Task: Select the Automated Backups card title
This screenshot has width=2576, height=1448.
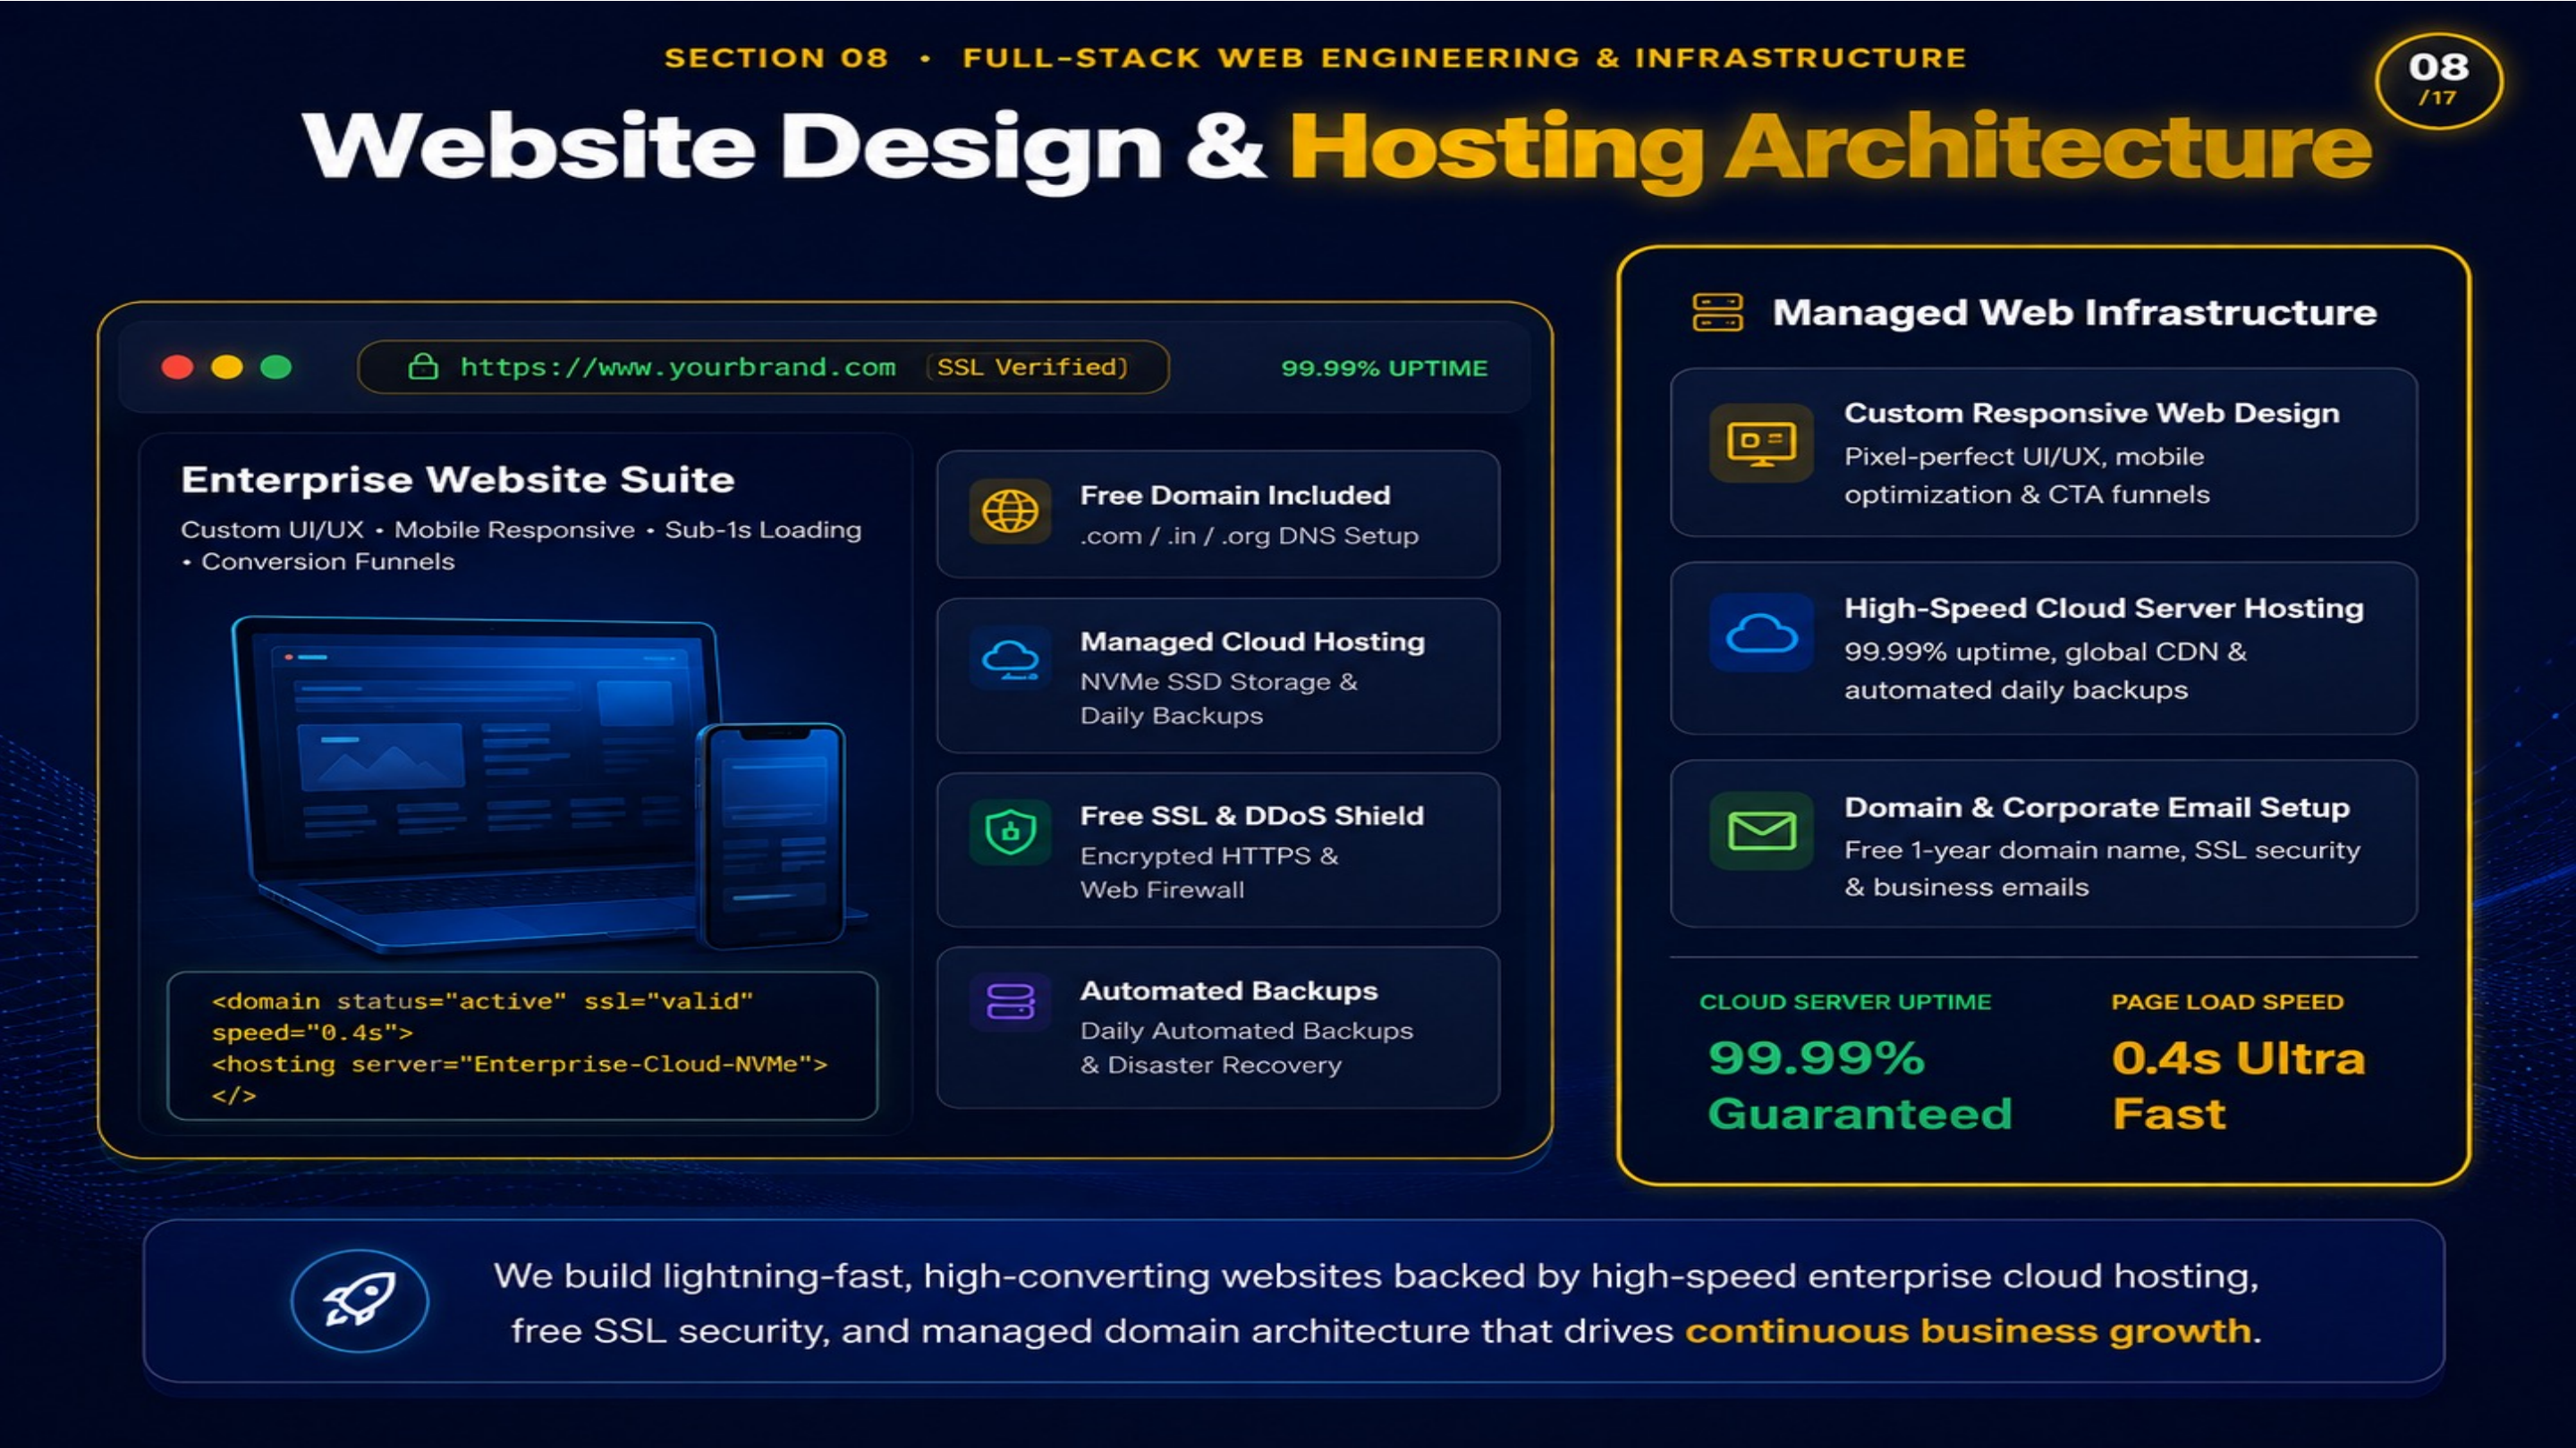Action: (x=1229, y=990)
